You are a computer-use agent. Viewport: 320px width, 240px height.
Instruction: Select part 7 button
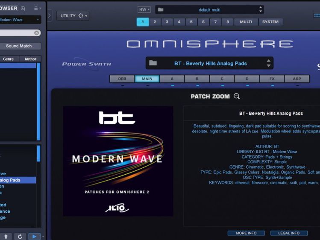click(x=215, y=22)
